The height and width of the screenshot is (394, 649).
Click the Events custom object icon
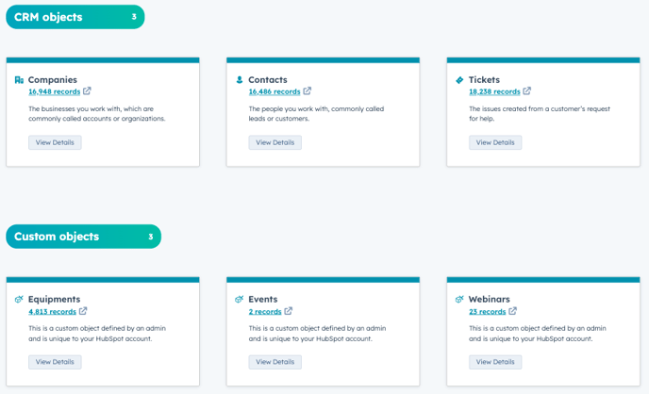pos(240,300)
